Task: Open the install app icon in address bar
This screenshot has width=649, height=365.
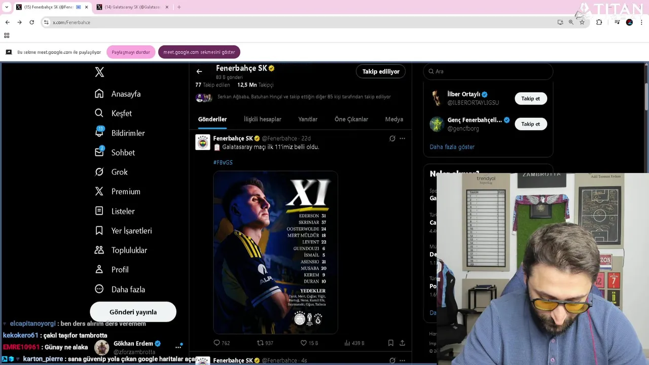Action: [560, 22]
